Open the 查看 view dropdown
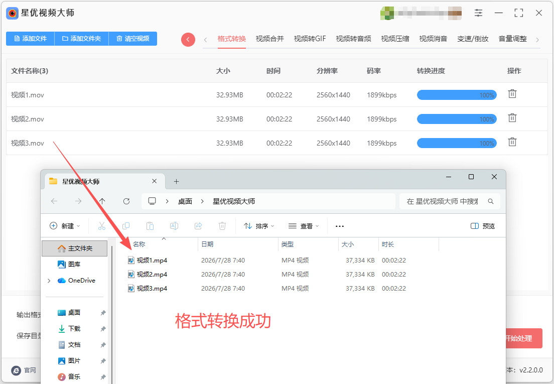Viewport: 554px width, 384px height. 304,226
